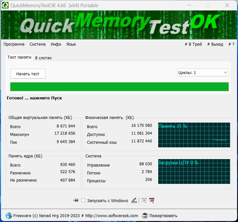
Task: Select the Тест памяти tab
Action: (x=19, y=57)
